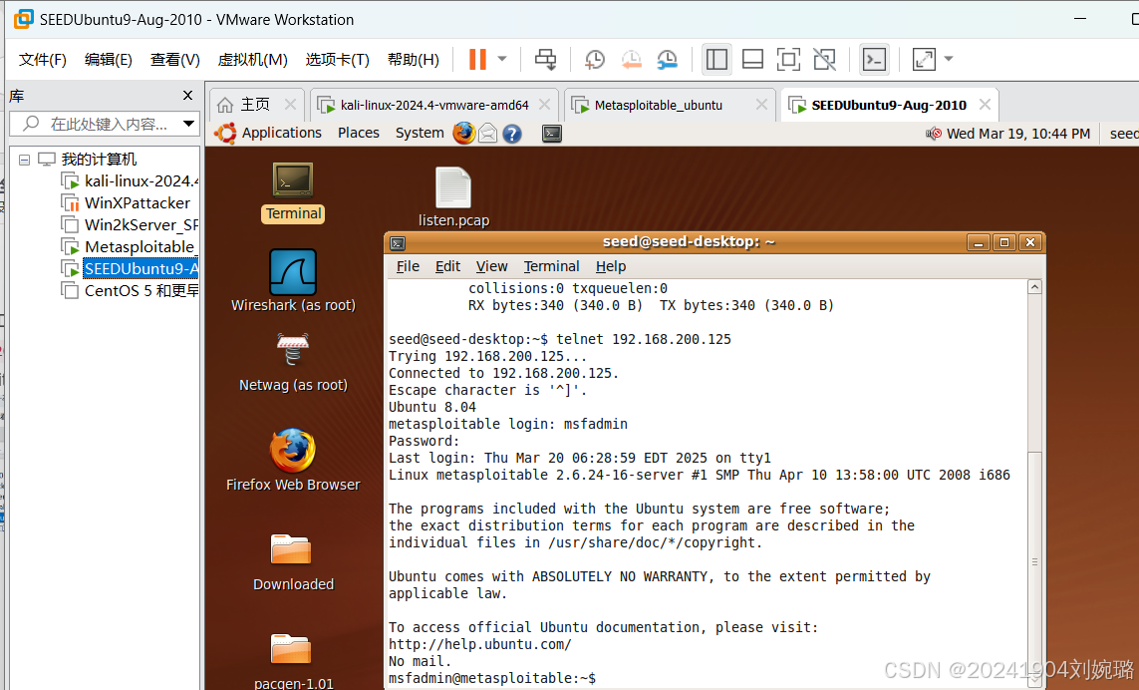Launch Firefox from the Ubuntu top panel
Image resolution: width=1139 pixels, height=690 pixels.
[463, 133]
